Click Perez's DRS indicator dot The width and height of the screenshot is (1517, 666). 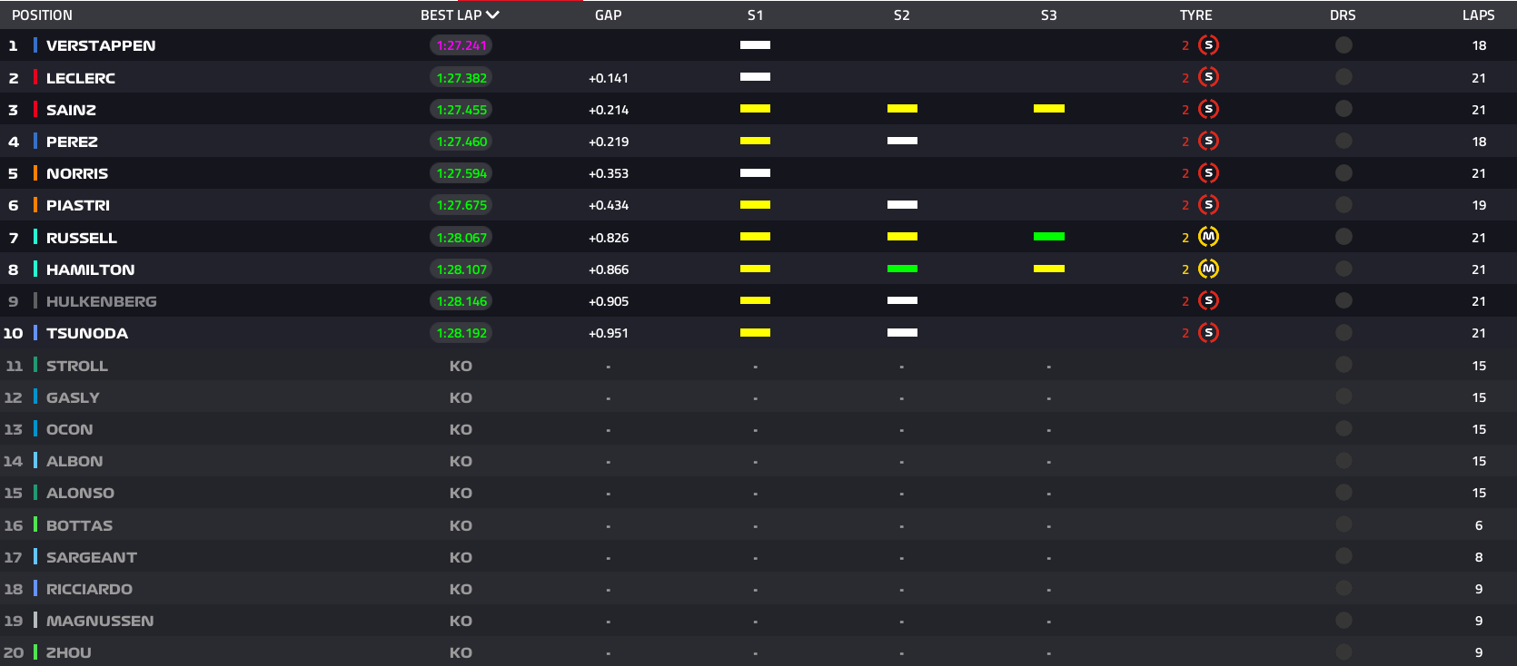(1343, 141)
